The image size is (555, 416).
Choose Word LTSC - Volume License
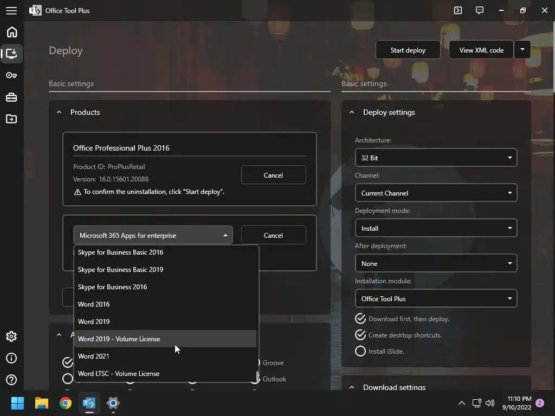(x=165, y=374)
